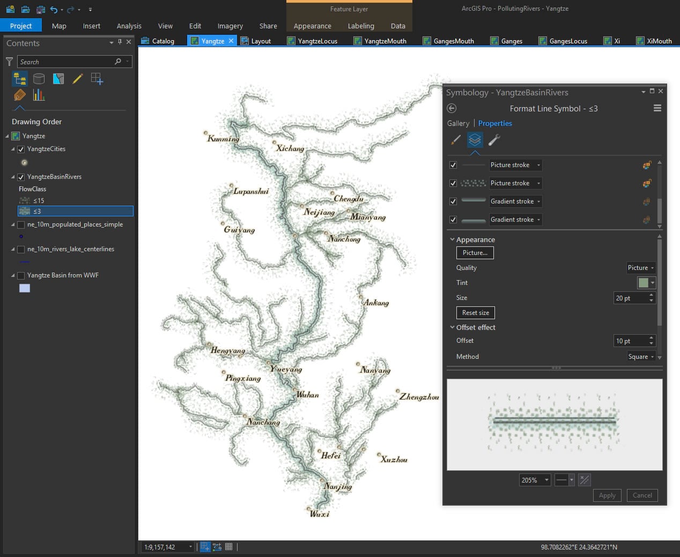Open the Analysis ribbon tab

pos(129,26)
